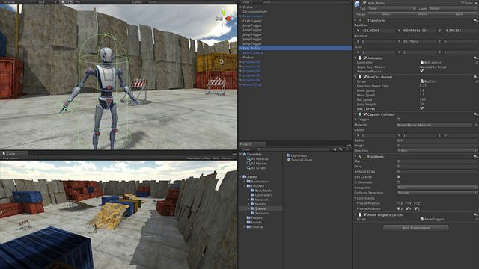Screen dimensions: 479x269
Task: Toggle the Capsule Collider enabled checkbox
Action: tap(365, 114)
